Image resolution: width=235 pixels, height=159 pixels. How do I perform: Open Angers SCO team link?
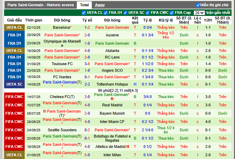coord(112,70)
